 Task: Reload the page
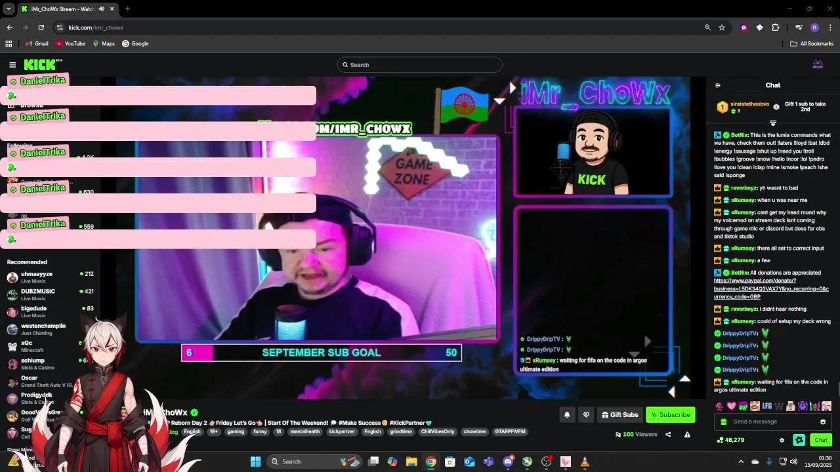(41, 28)
